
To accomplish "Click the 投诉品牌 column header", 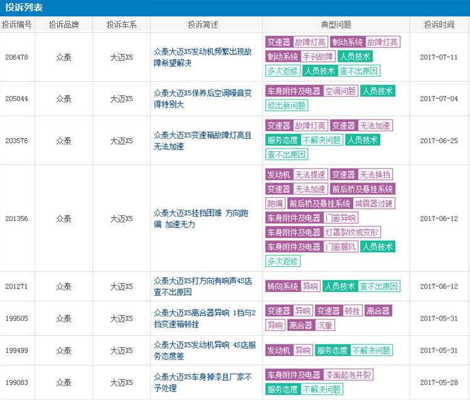I will 63,24.
